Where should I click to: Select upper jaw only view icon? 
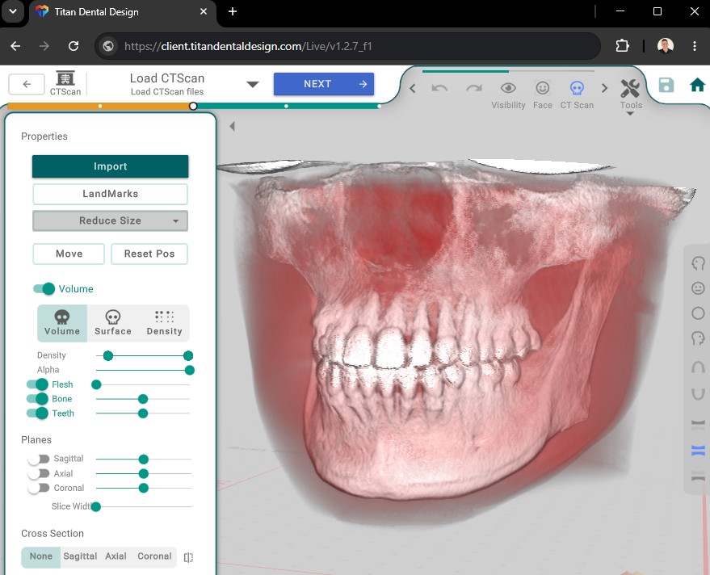(x=698, y=424)
